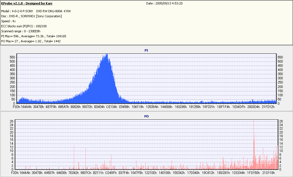Viewport: 293px width, 177px height.
Task: Select the Disc : DVD-R , SONY04D1 line
Action: click(31, 16)
